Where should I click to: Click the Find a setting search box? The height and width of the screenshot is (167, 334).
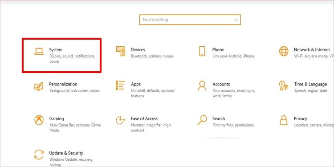click(x=190, y=20)
